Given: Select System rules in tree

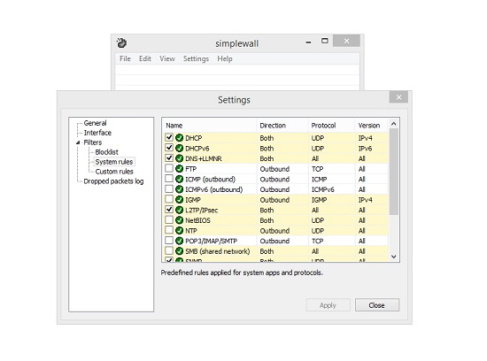Looking at the screenshot, I should pos(114,162).
